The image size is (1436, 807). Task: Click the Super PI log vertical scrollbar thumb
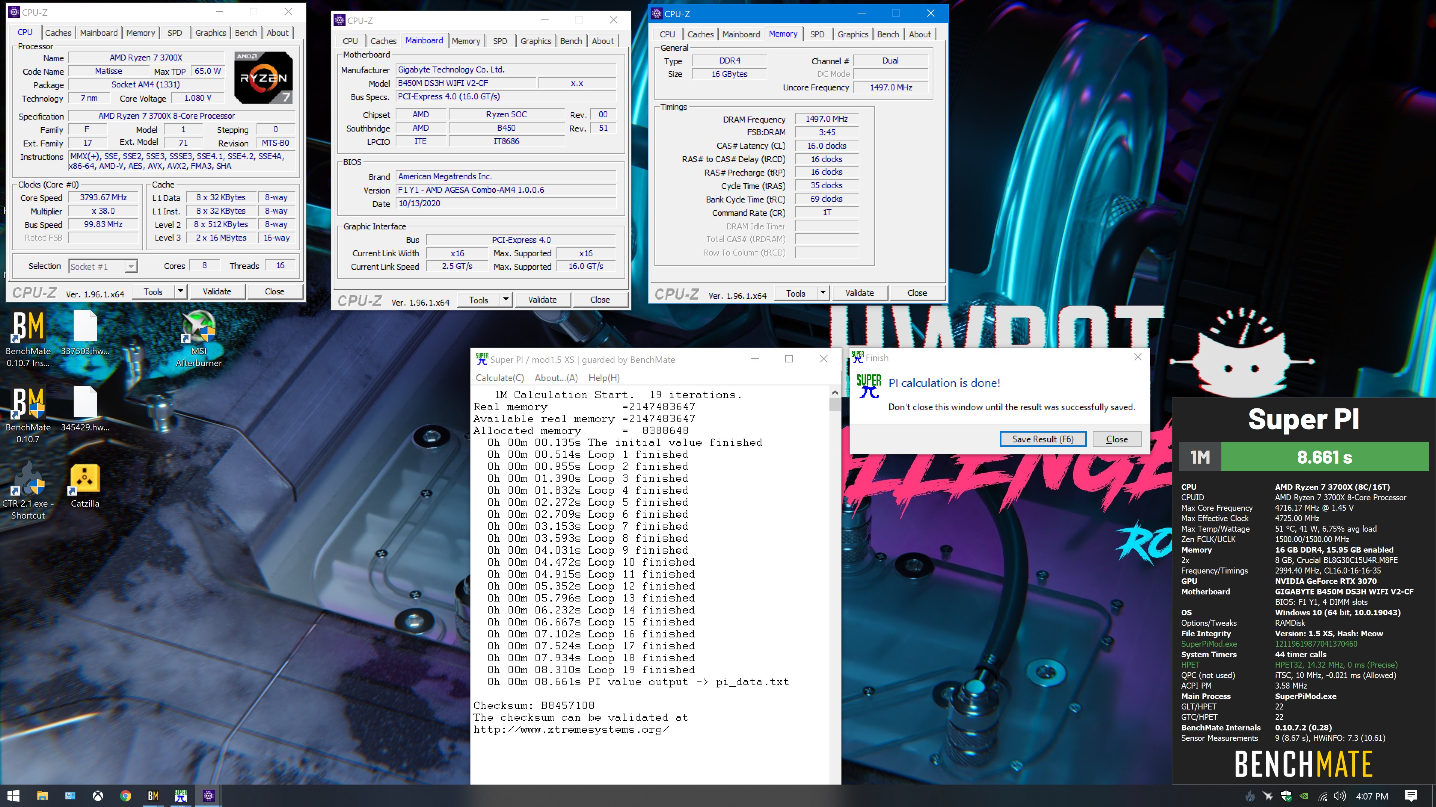pos(835,405)
